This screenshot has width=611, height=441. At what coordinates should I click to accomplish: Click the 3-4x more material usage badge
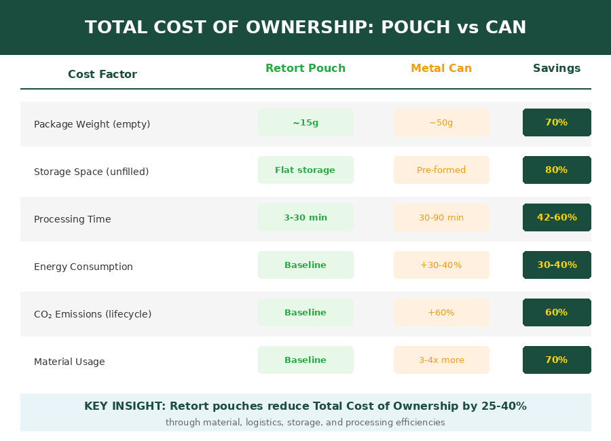(x=441, y=360)
